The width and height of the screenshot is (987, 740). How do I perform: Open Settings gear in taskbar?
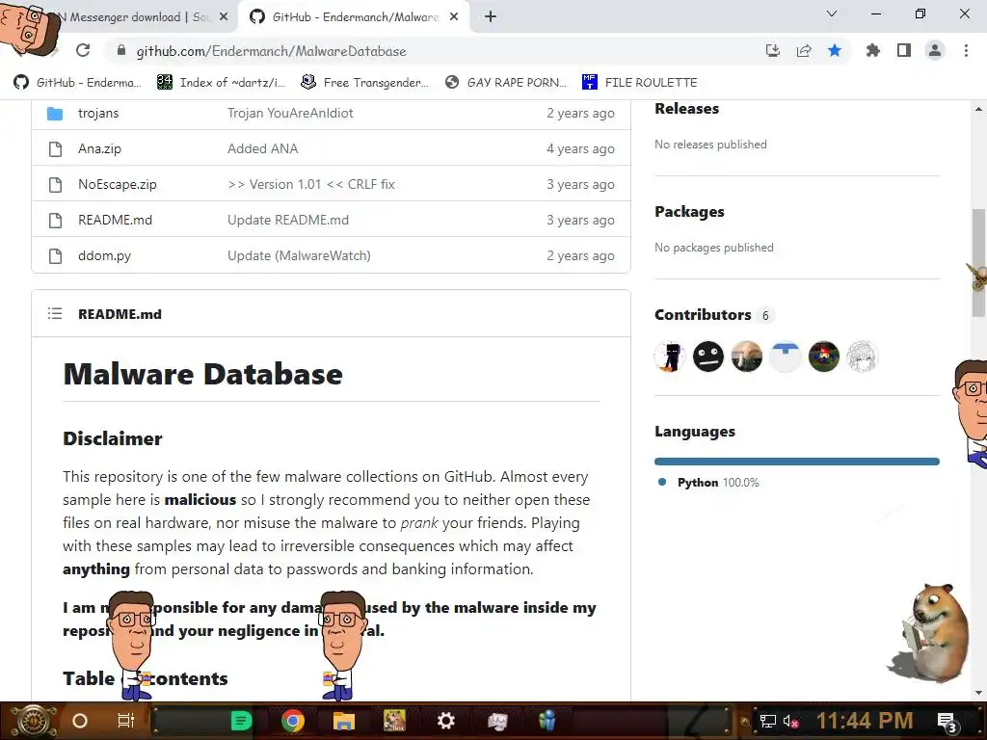pyautogui.click(x=446, y=721)
